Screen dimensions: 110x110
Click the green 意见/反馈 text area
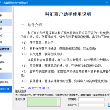42,102
